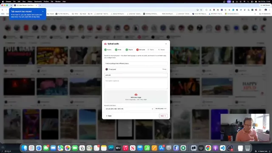Click the bookmark star icon in address bar
The height and width of the screenshot is (153, 272).
click(x=201, y=10)
